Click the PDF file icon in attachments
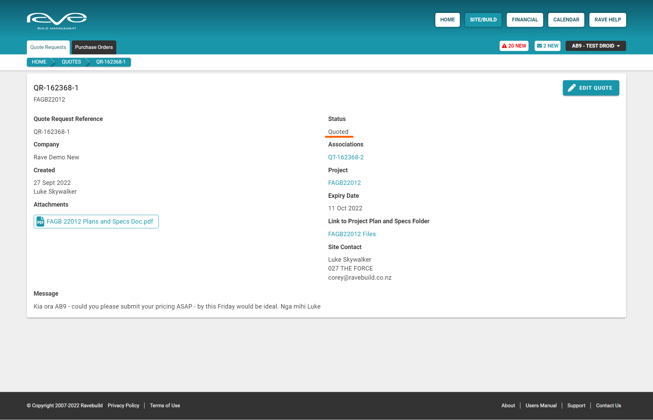This screenshot has width=653, height=420. point(40,222)
